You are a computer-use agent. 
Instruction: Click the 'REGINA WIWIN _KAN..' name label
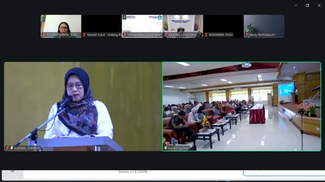pos(63,35)
